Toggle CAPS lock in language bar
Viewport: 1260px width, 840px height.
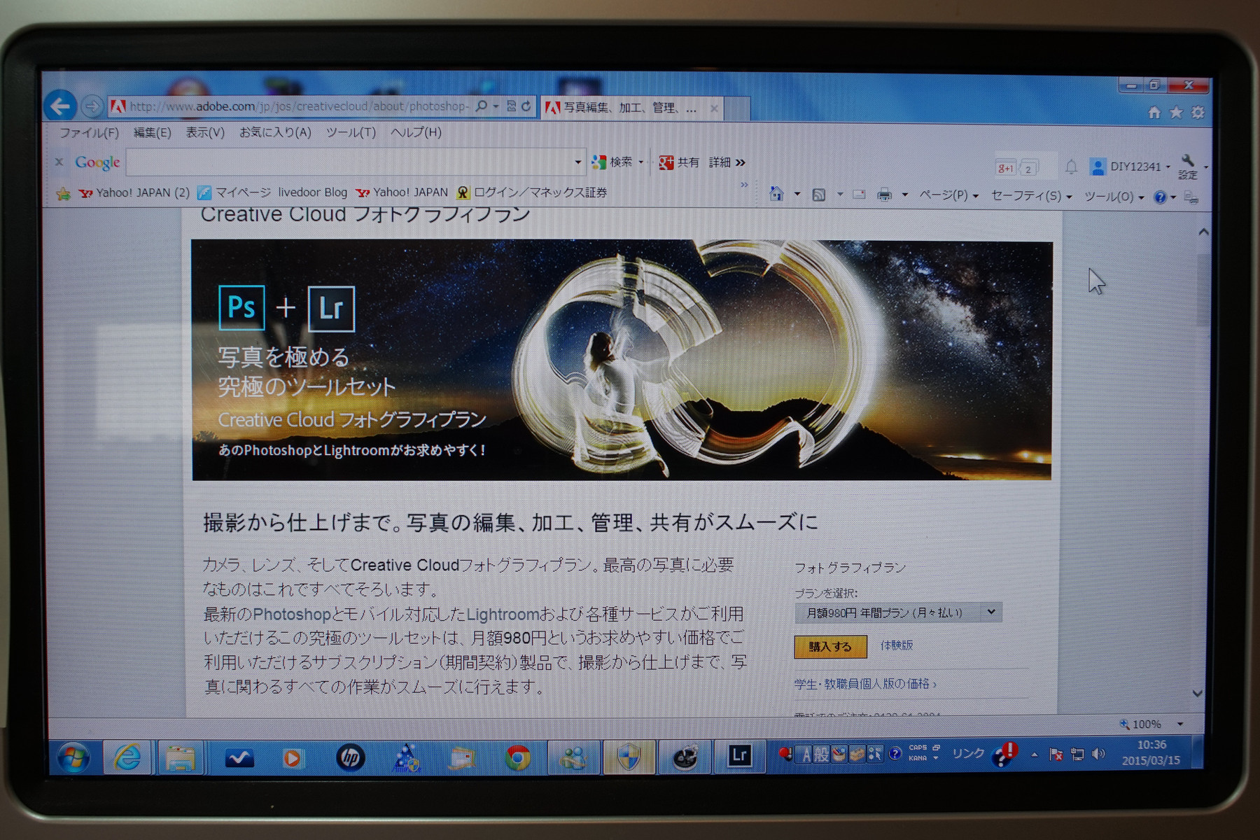(918, 748)
